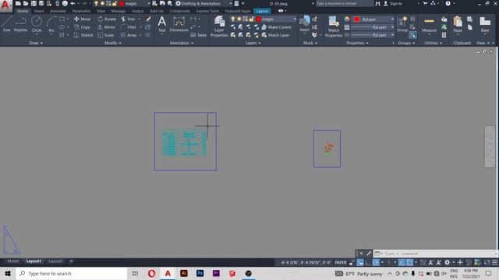This screenshot has height=280, width=499.
Task: Switch to the View ribbon tab
Action: (101, 11)
